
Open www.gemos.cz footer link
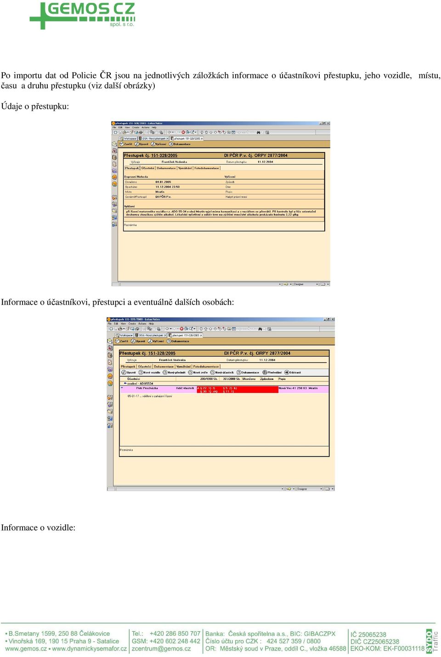pos(26,649)
